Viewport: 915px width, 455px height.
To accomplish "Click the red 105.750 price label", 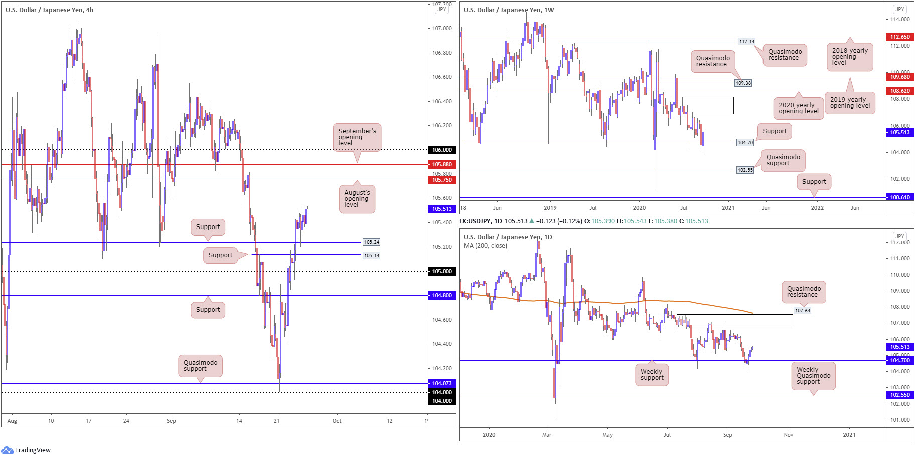I will pyautogui.click(x=442, y=180).
